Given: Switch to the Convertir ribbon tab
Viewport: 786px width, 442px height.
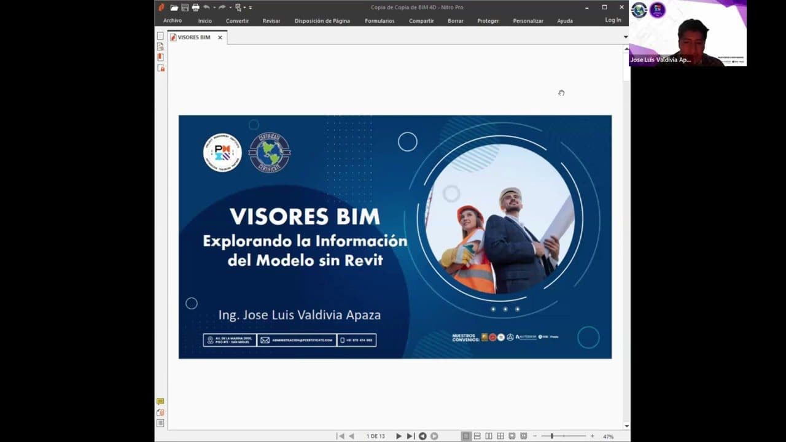Looking at the screenshot, I should [237, 20].
